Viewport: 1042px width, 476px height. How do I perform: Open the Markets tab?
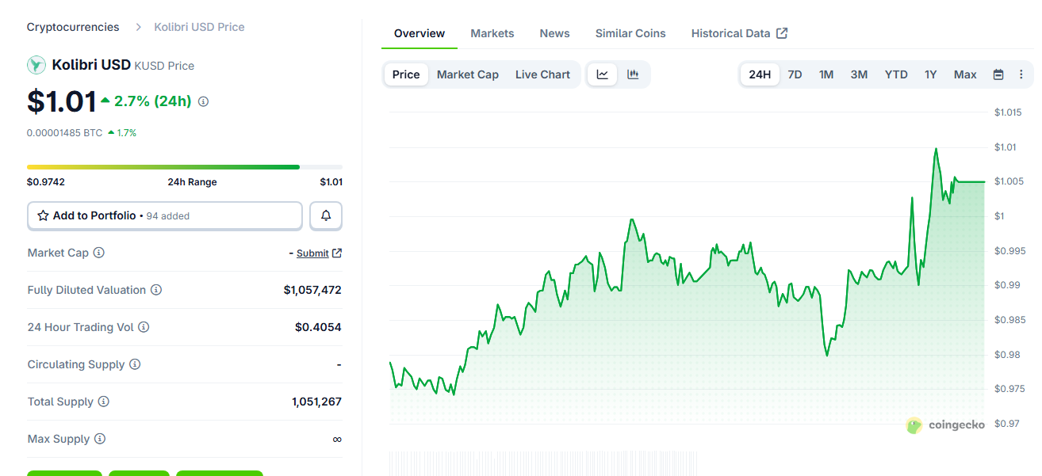(492, 33)
